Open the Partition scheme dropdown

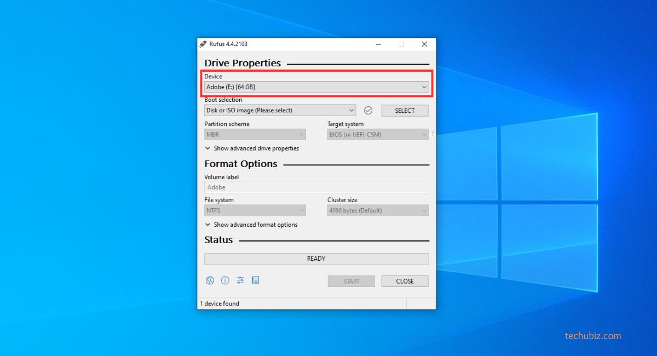click(x=255, y=134)
